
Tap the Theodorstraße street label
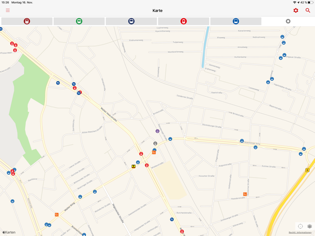click(238, 198)
